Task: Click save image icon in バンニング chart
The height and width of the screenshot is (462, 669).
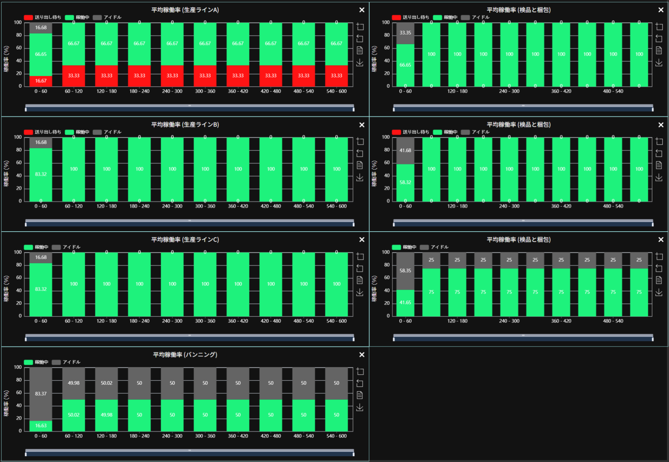Action: 360,407
